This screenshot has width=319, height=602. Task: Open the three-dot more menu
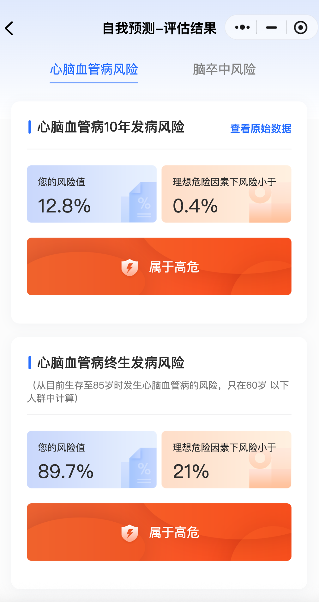point(242,28)
